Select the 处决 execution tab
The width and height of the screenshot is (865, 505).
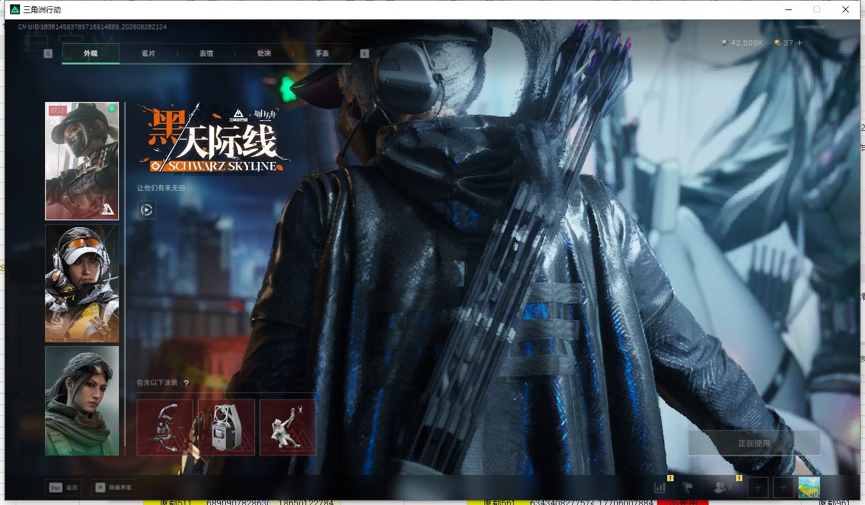click(264, 54)
